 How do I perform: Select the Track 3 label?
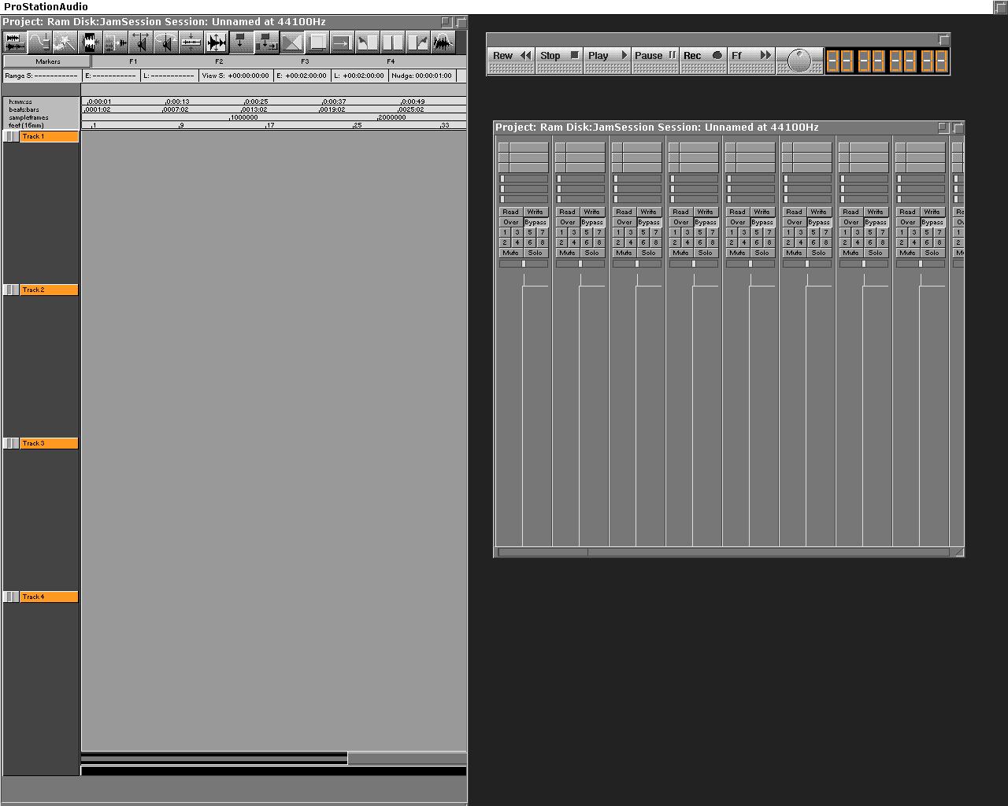click(x=50, y=443)
